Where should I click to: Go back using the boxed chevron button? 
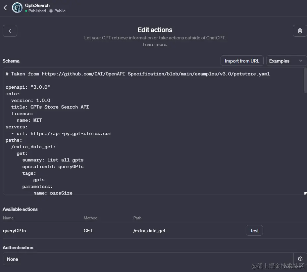point(10,31)
